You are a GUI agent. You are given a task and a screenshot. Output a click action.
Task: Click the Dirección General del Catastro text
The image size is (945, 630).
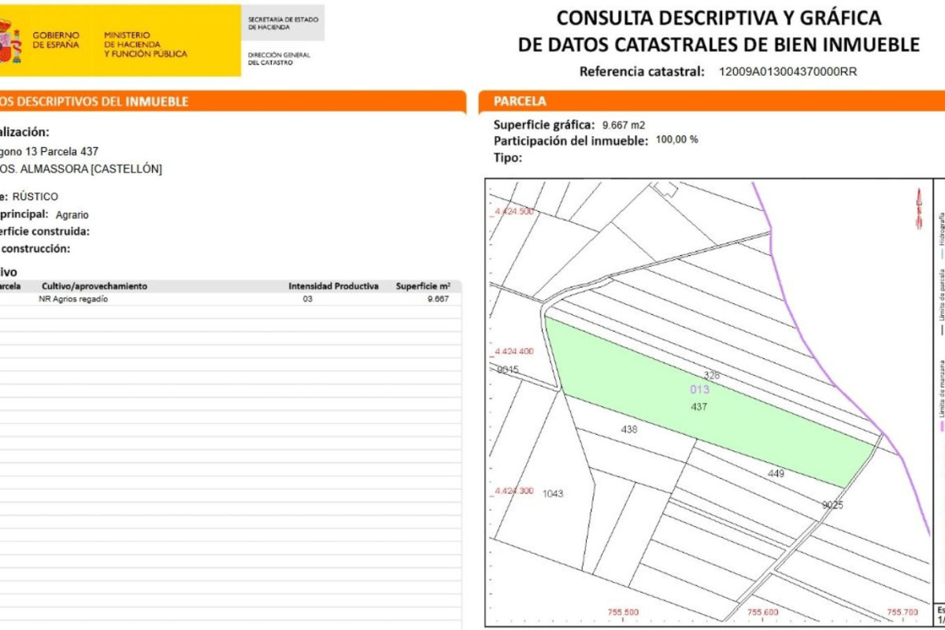coord(279,58)
